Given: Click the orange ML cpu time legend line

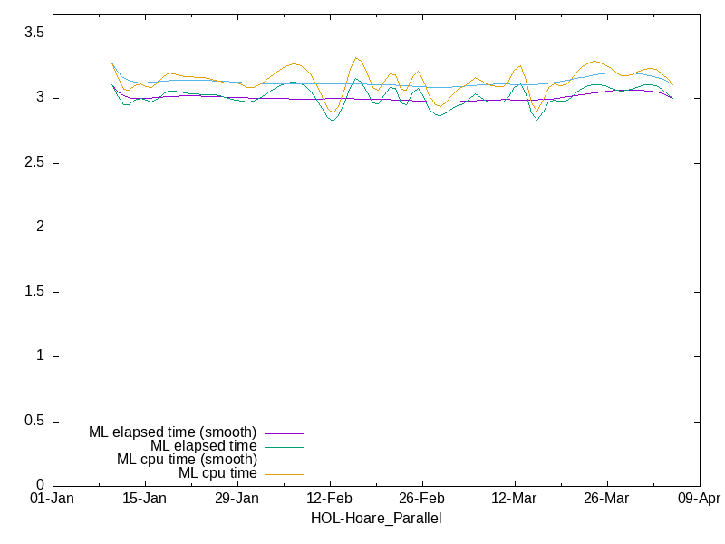Looking at the screenshot, I should coord(284,475).
